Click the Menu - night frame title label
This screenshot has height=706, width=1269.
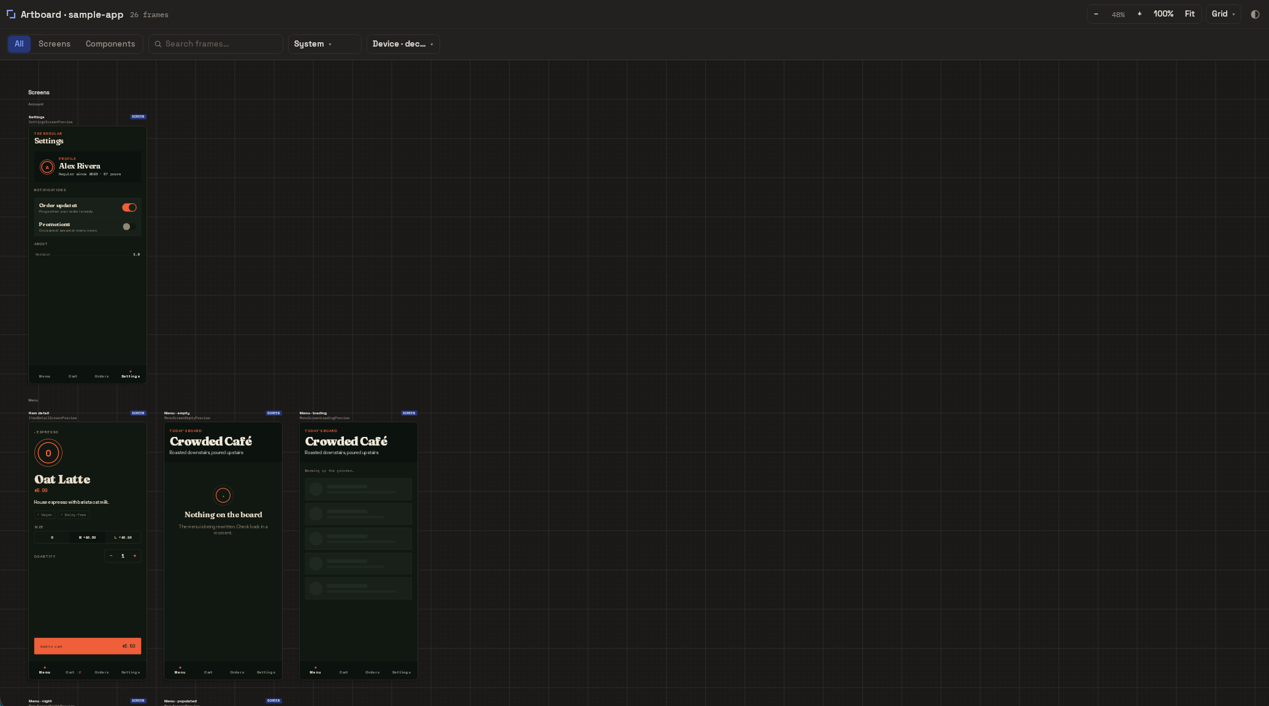pos(40,701)
